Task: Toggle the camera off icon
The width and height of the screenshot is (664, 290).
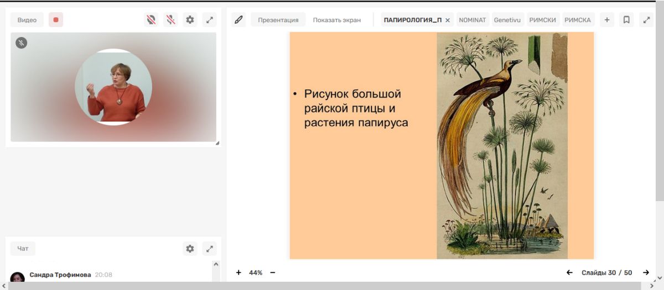Action: (x=151, y=20)
